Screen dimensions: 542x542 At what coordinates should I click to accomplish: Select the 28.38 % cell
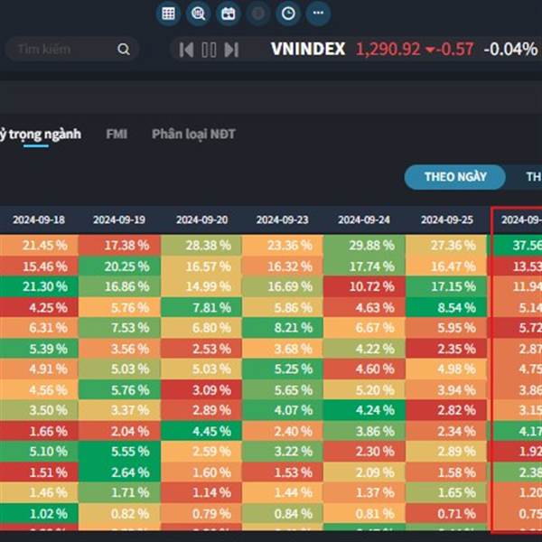tap(201, 246)
